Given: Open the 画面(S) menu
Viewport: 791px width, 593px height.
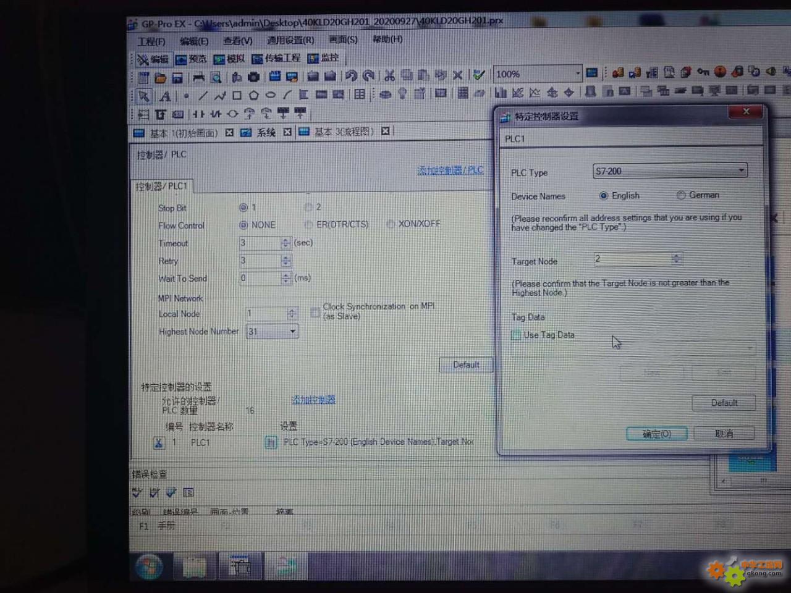Looking at the screenshot, I should [x=343, y=40].
